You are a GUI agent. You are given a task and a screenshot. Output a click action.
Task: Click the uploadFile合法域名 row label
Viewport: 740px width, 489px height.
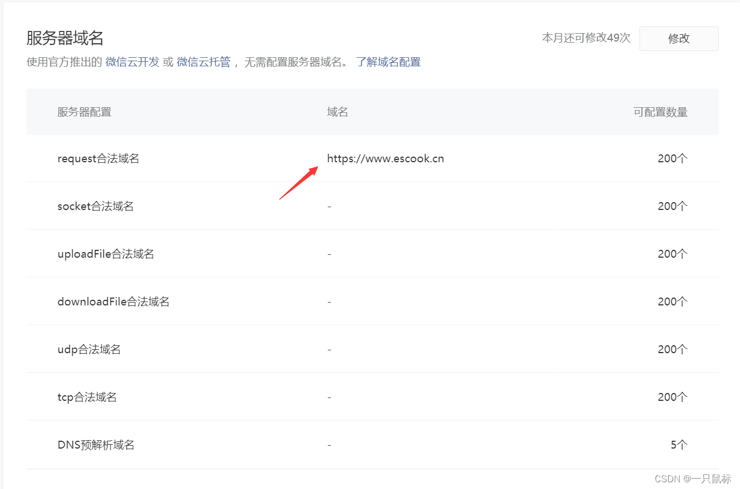106,254
